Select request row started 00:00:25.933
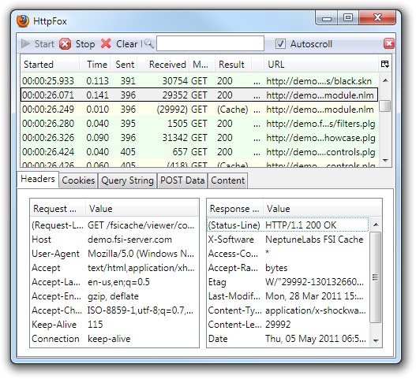Screen dimensions: 416x379 [200, 81]
